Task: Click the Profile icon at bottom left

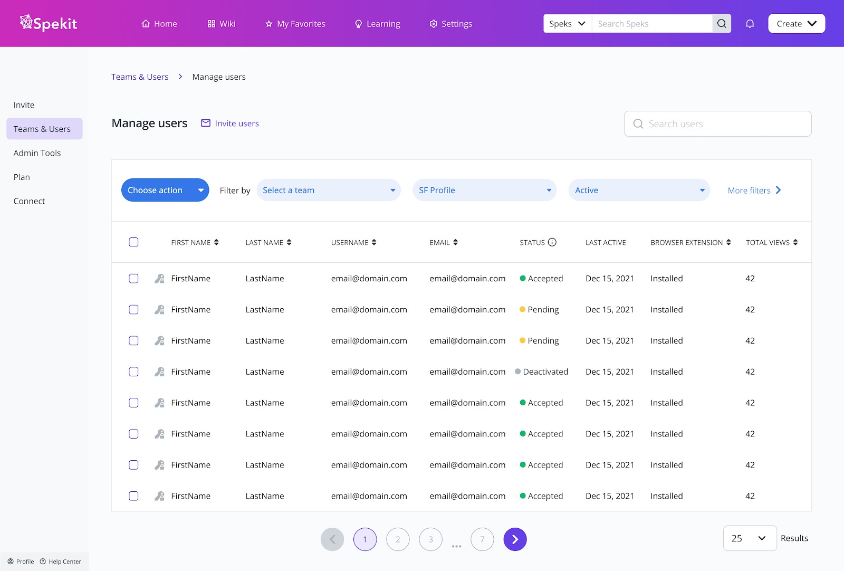Action: pos(11,562)
